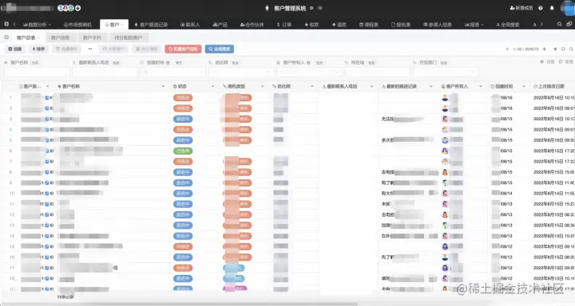Click 新增成员 in the header
This screenshot has width=575, height=306.
(521, 8)
